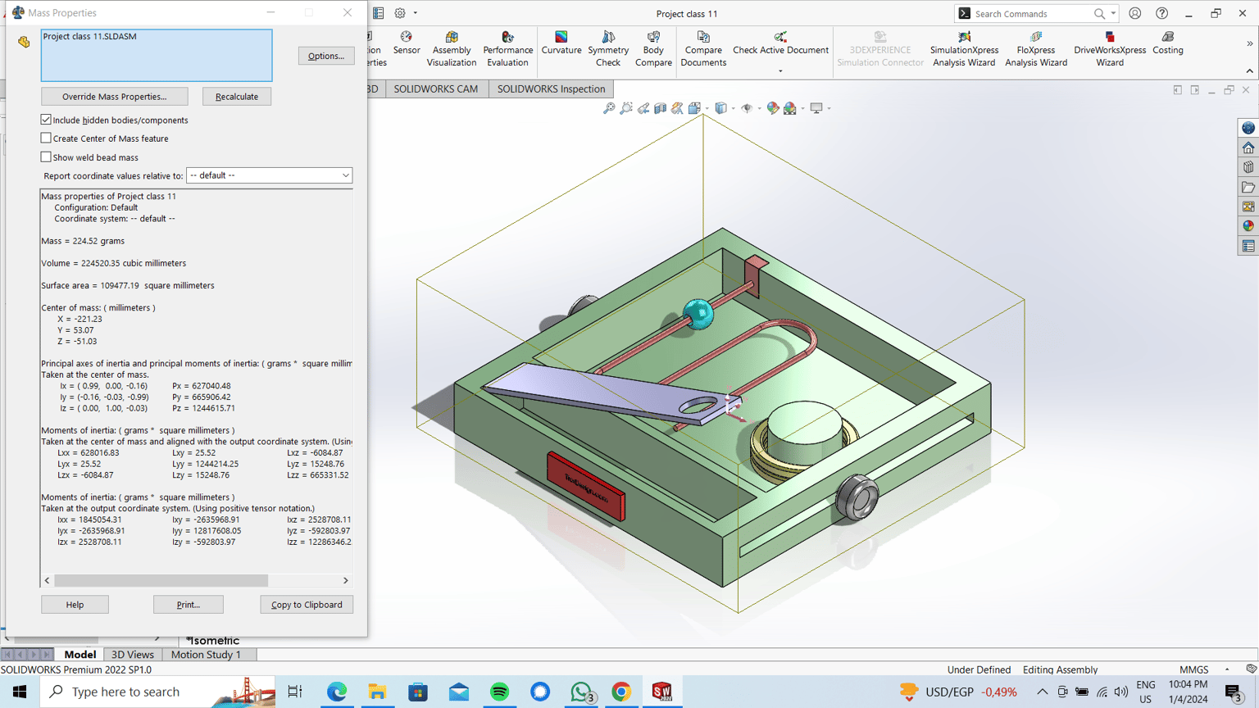Click the Recalculate button

[x=237, y=97]
